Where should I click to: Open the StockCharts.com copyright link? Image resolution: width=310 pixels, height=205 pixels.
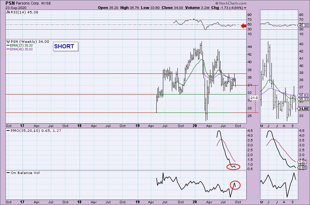tap(231, 3)
